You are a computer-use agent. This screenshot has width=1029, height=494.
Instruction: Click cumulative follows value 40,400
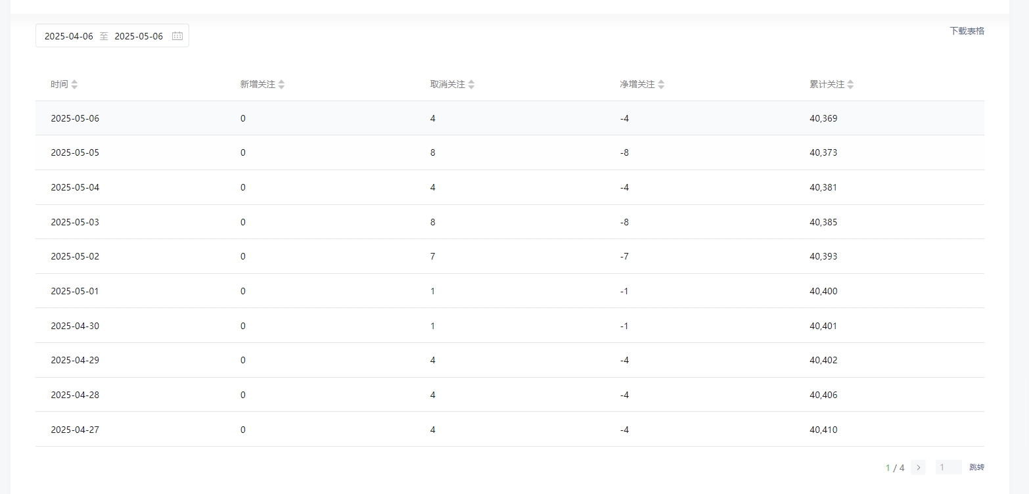point(823,292)
